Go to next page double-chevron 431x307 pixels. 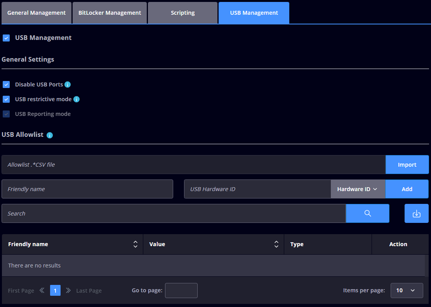click(68, 290)
